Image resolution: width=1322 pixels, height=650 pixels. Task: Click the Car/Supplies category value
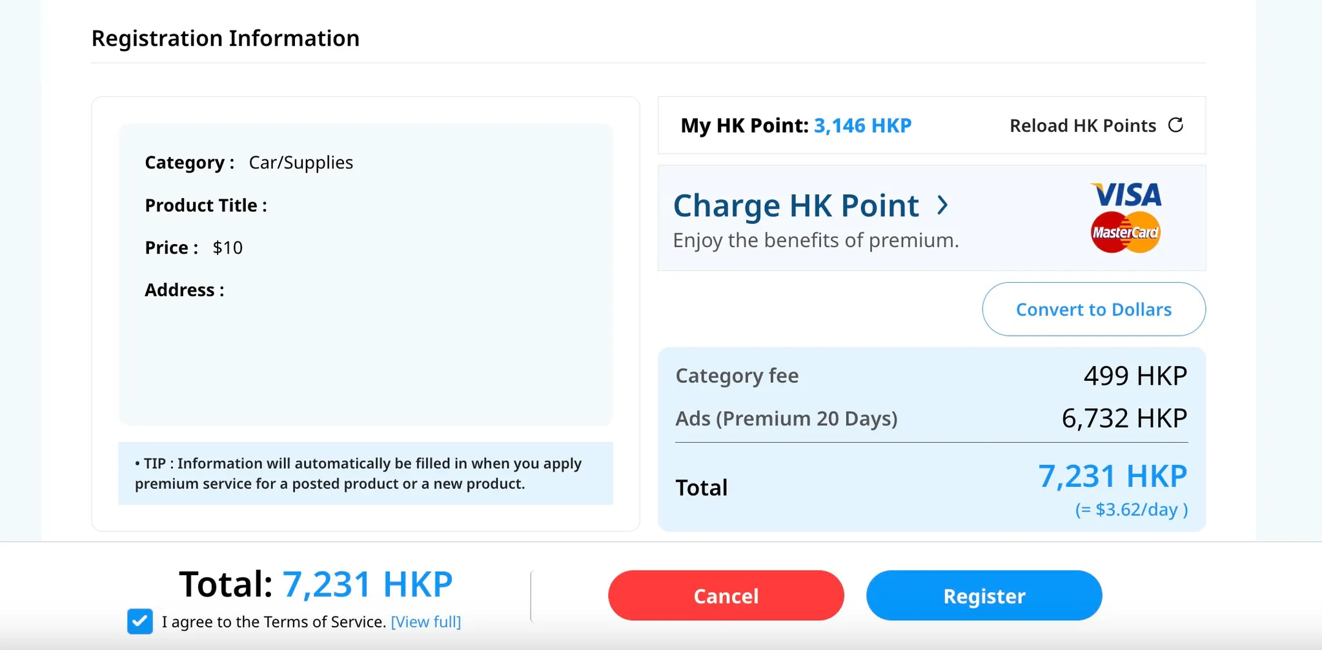(x=301, y=163)
